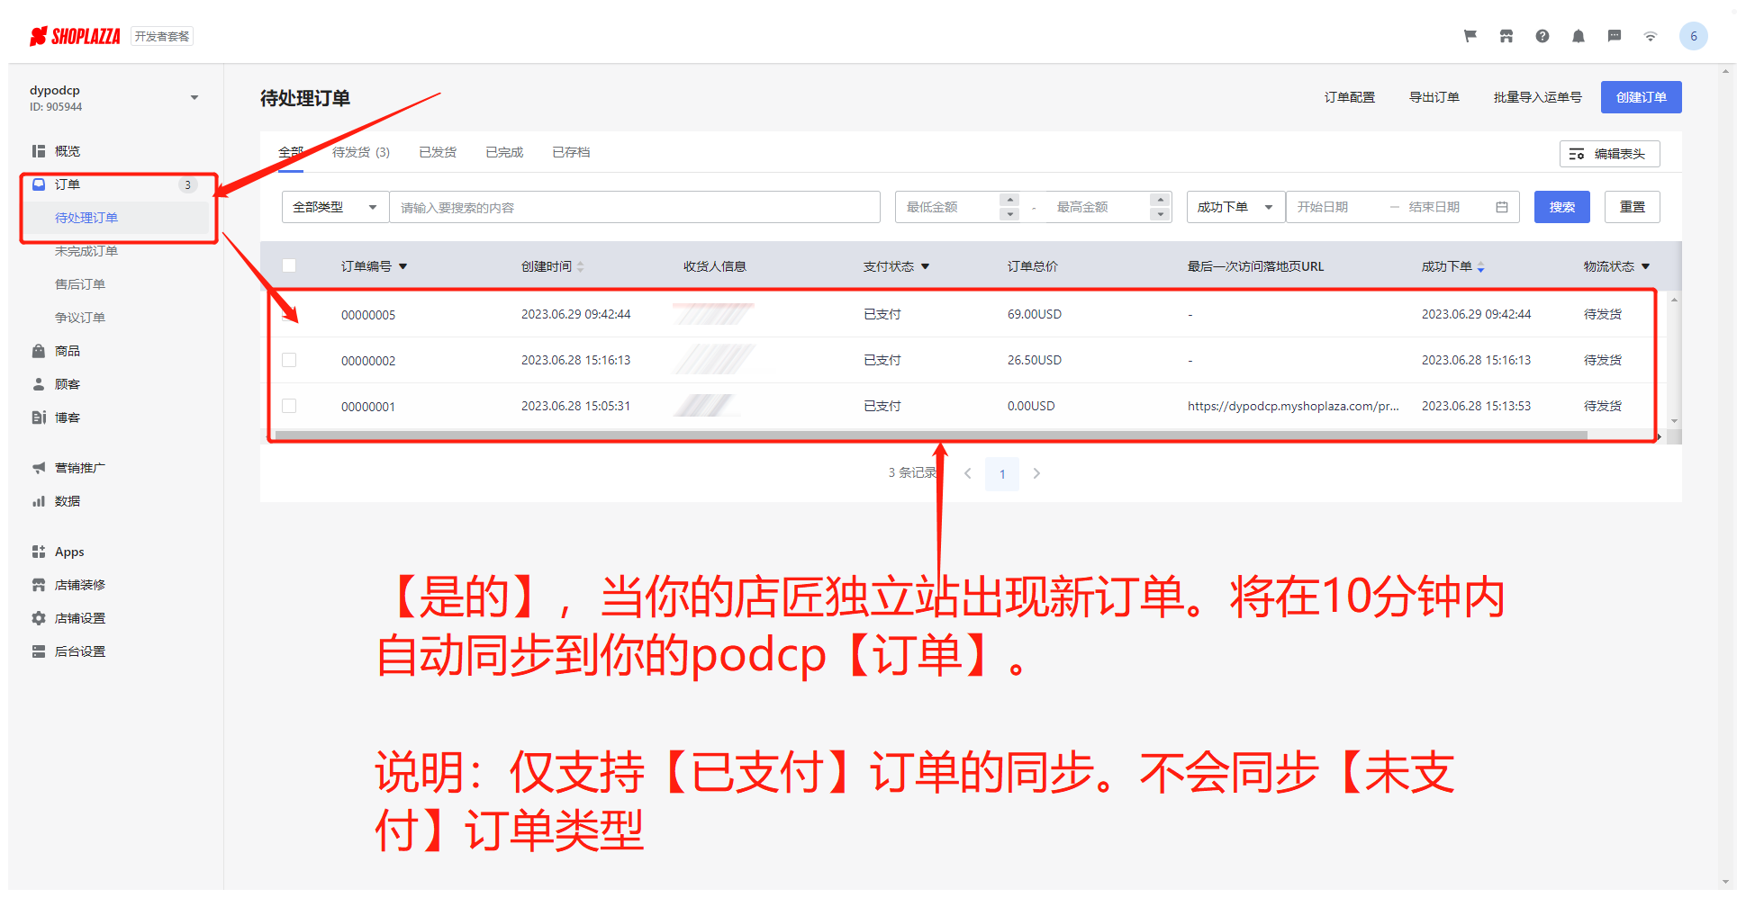Viewport: 1746px width, 898px height.
Task: Open 争议订单 in the sidebar
Action: [x=80, y=318]
